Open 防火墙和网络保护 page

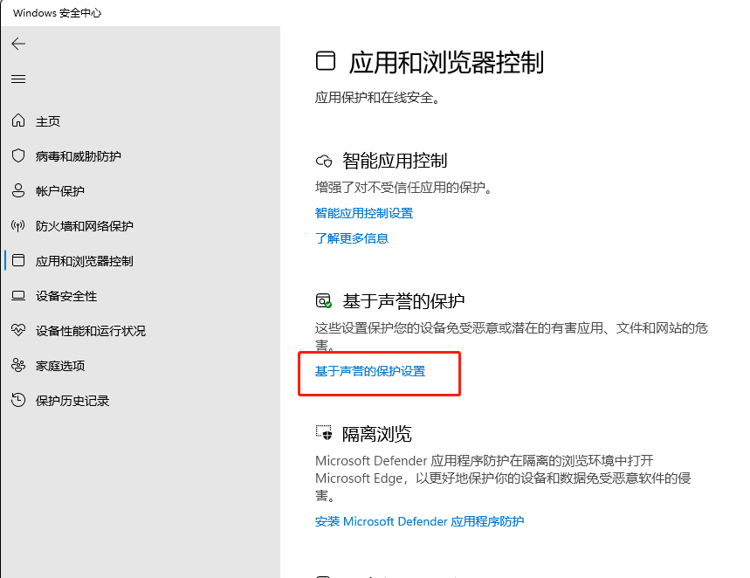84,226
